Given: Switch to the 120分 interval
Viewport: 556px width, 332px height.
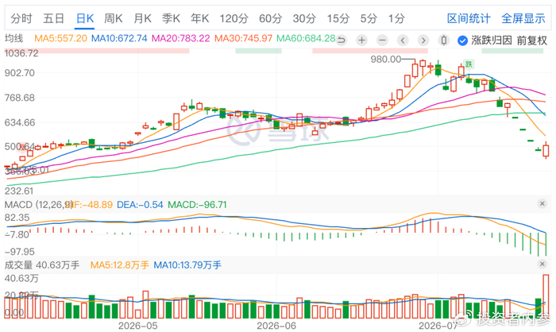Looking at the screenshot, I should point(234,18).
